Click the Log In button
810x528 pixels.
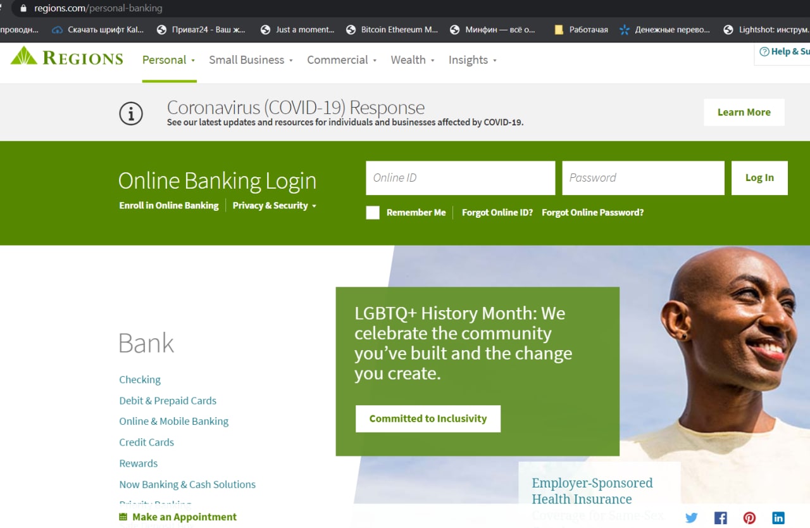click(x=759, y=178)
